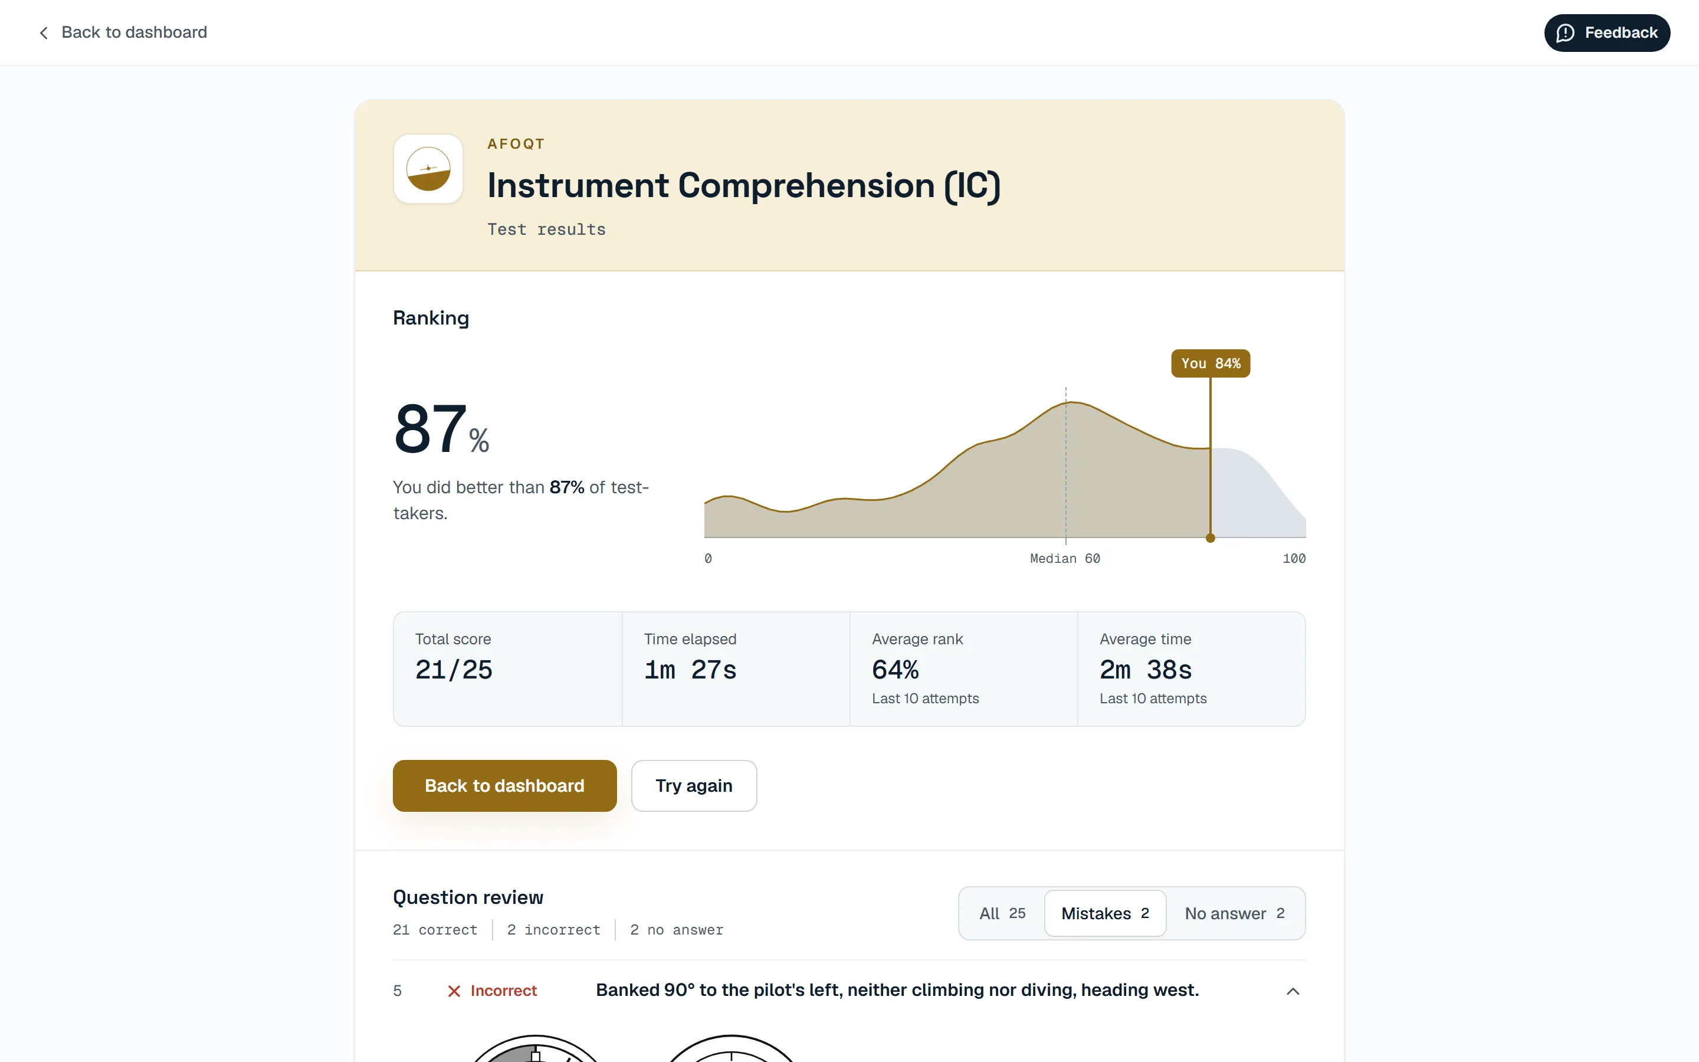Follow the top Back to dashboard link

123,32
